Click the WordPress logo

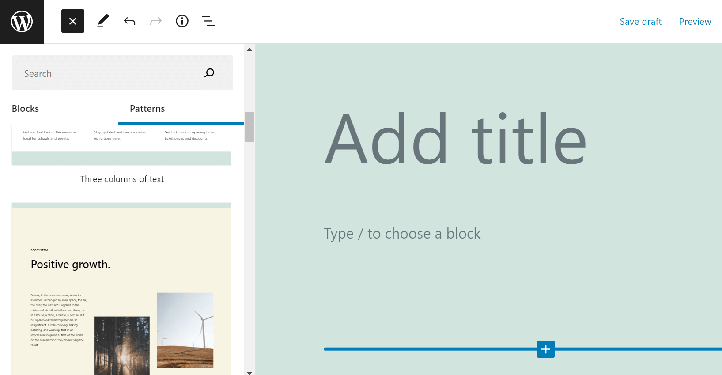(22, 21)
